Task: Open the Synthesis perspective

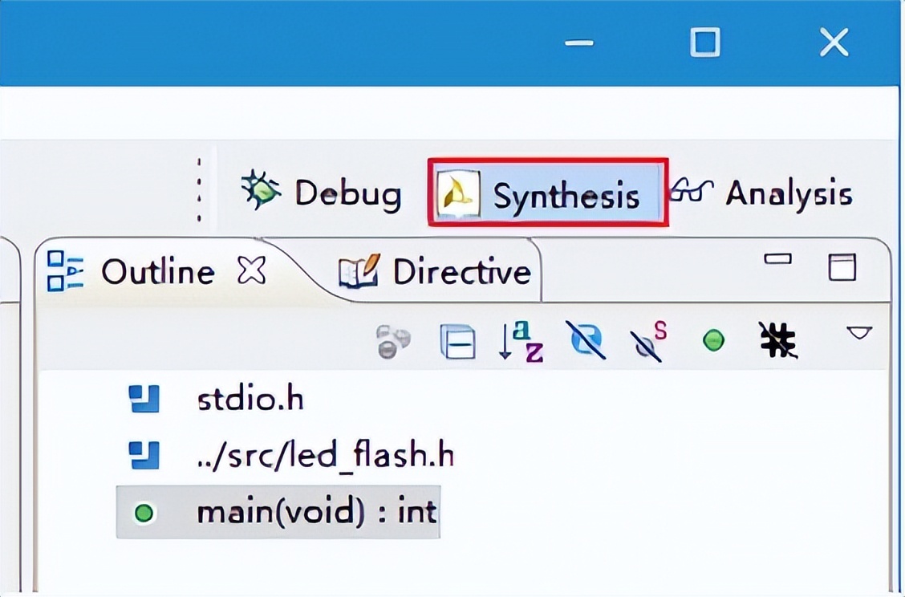Action: (x=547, y=193)
